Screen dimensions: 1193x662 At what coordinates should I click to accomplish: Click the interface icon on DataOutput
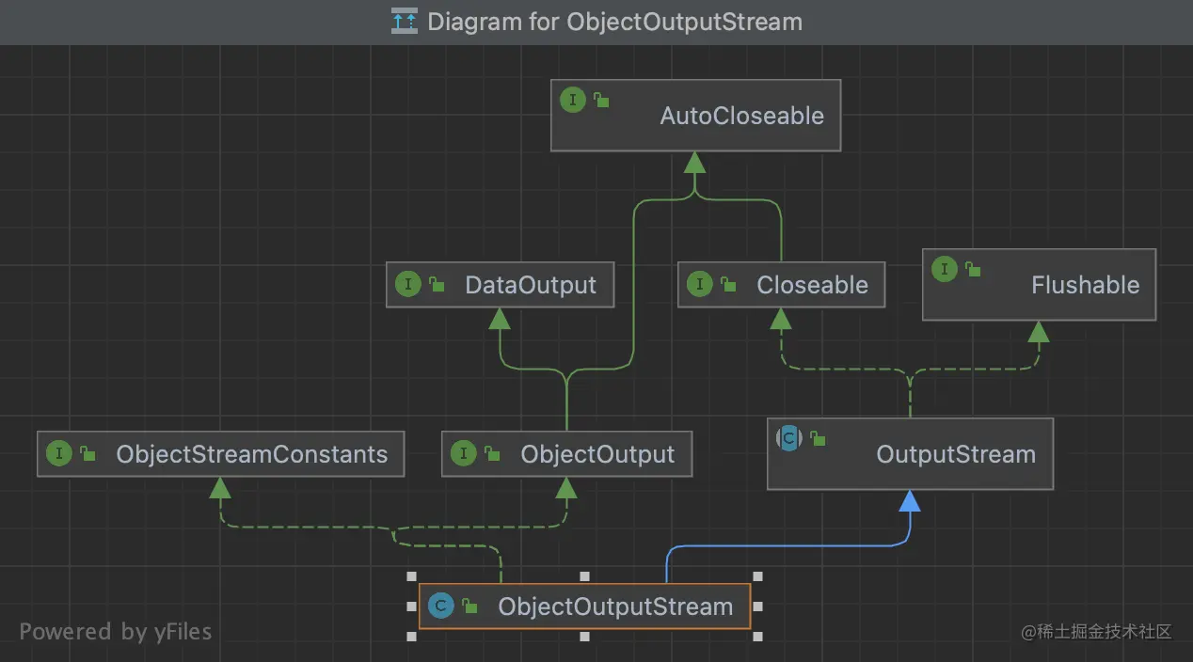[x=408, y=285]
